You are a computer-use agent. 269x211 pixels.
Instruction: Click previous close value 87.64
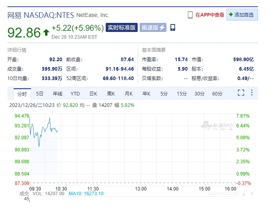(x=127, y=59)
